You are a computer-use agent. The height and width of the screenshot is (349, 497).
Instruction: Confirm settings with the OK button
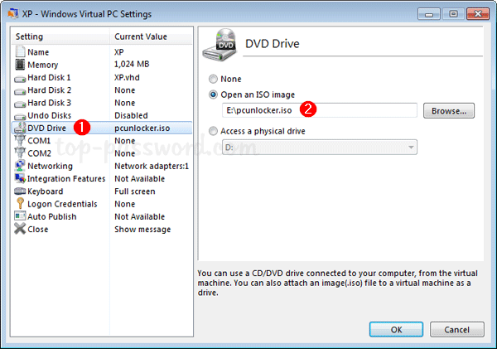click(x=397, y=329)
